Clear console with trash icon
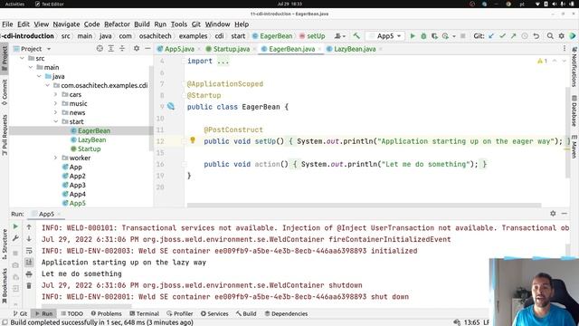This screenshot has height=326, width=579. [x=29, y=285]
